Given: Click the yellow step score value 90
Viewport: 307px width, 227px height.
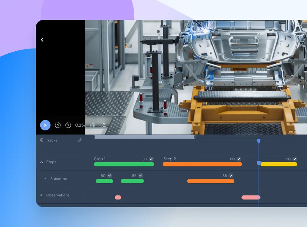Looking at the screenshot, I should click(x=288, y=159).
